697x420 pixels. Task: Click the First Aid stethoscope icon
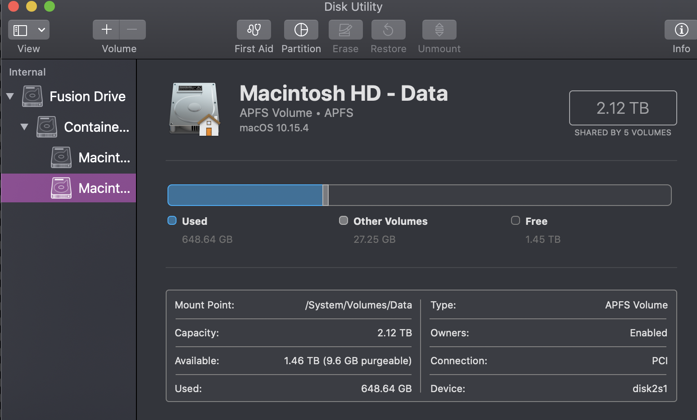pos(254,30)
